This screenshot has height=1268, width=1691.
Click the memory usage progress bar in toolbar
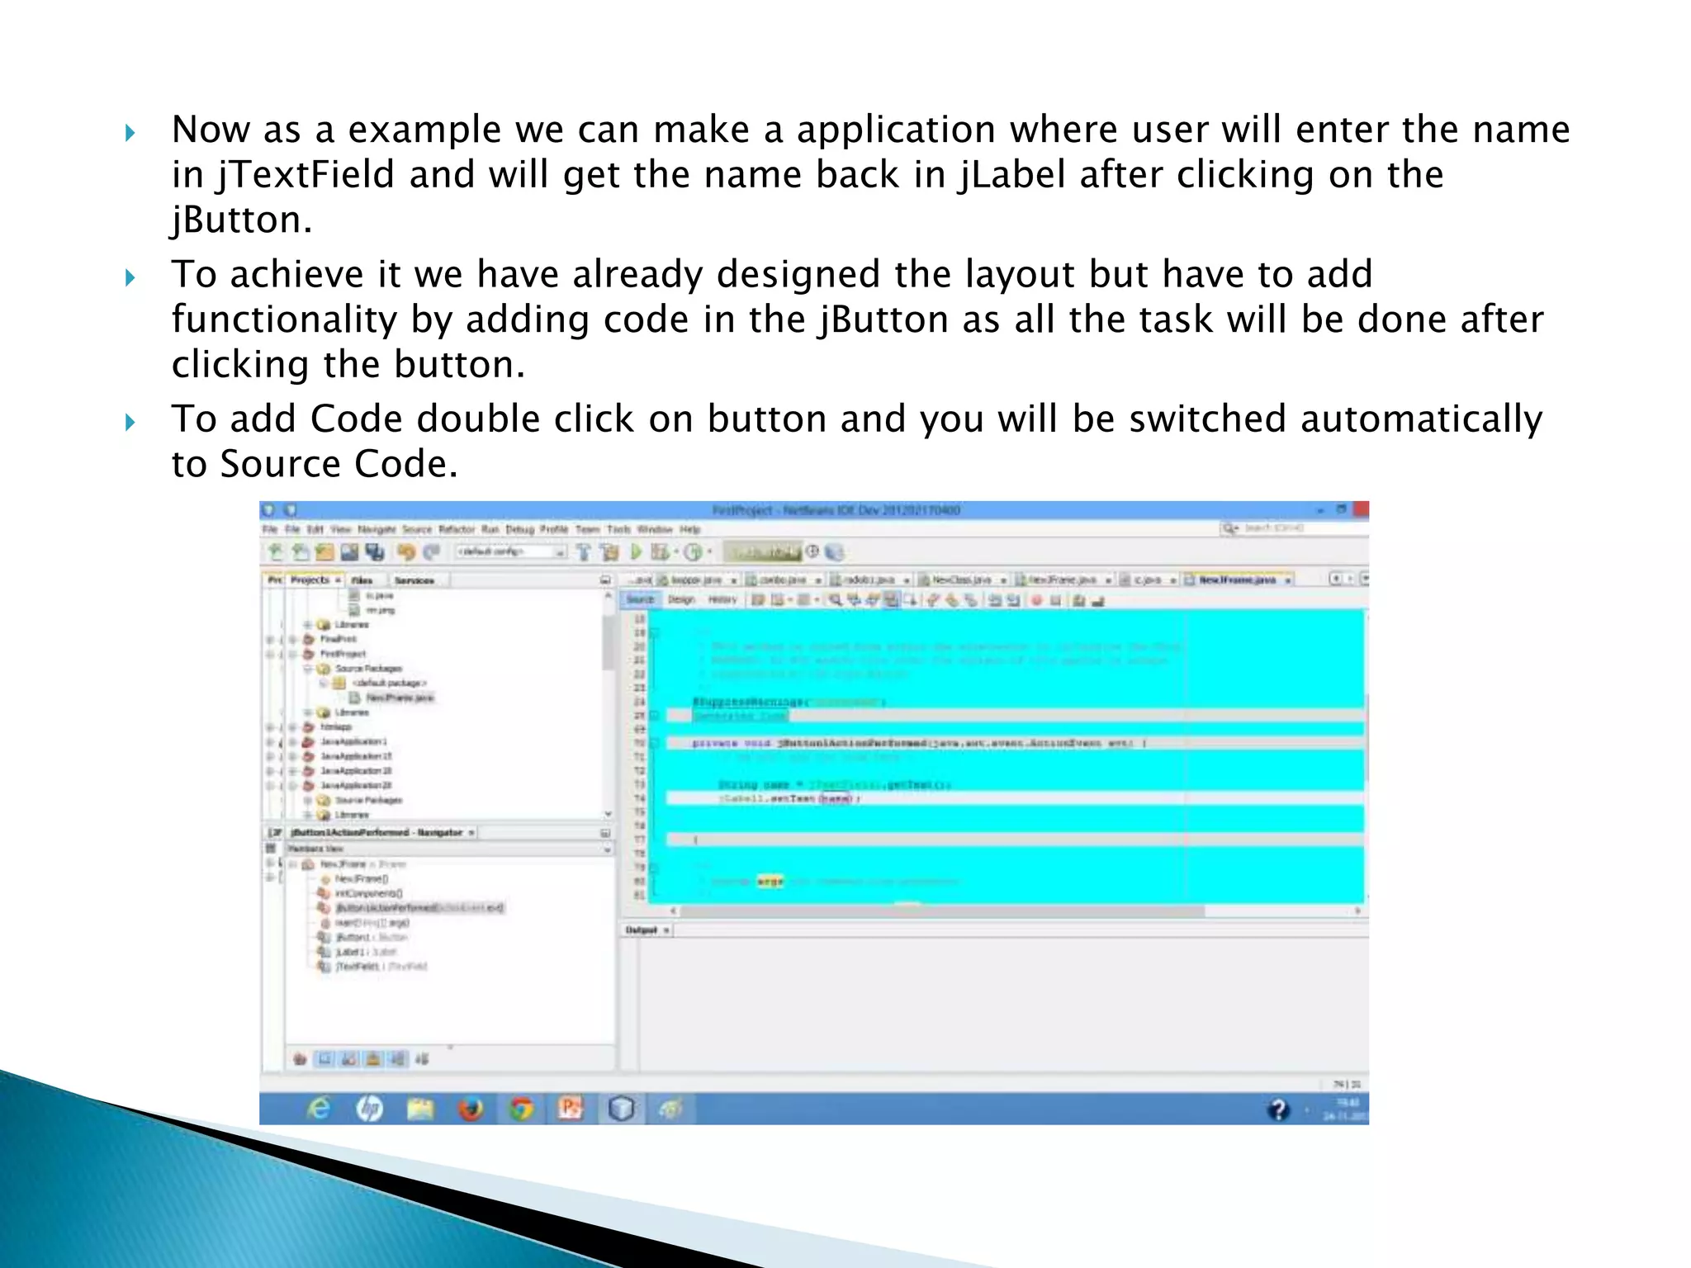click(x=762, y=551)
